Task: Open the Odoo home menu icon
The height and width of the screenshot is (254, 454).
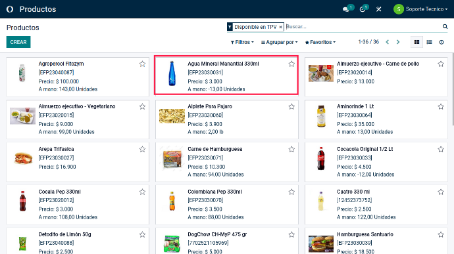Action: 10,9
